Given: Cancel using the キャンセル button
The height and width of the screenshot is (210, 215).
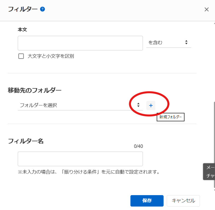Looking at the screenshot, I should coord(183,201).
